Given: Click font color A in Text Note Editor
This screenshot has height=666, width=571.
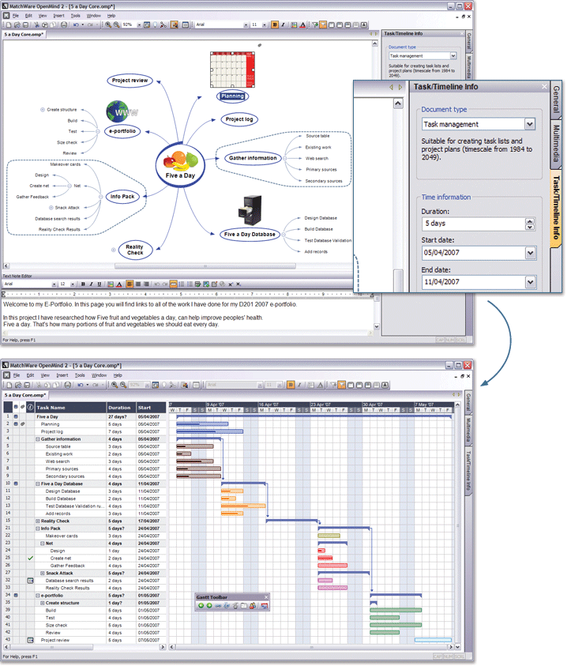Looking at the screenshot, I should click(x=119, y=284).
